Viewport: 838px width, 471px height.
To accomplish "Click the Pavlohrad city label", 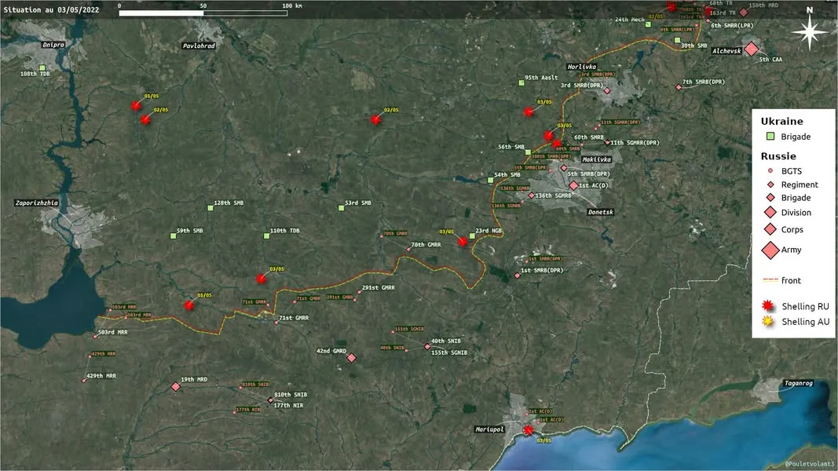I will (x=199, y=46).
